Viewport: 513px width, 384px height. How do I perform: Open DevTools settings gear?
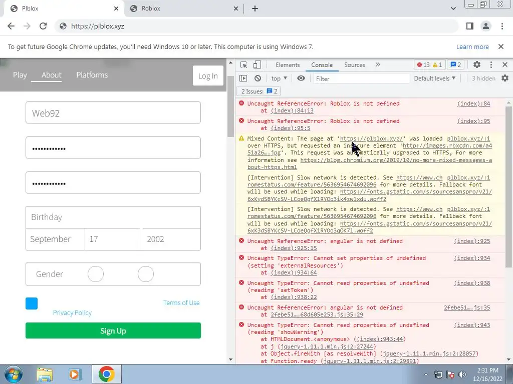coord(477,64)
